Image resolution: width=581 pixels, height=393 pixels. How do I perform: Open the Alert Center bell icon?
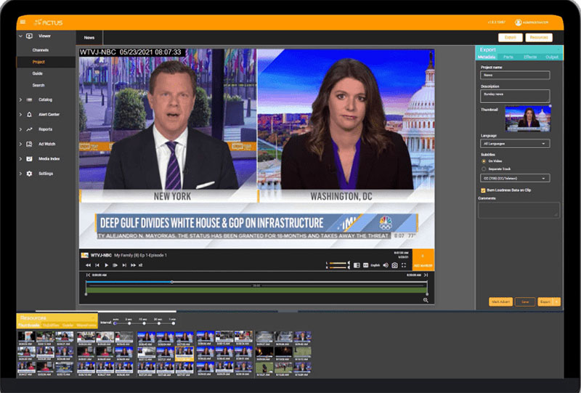[30, 115]
